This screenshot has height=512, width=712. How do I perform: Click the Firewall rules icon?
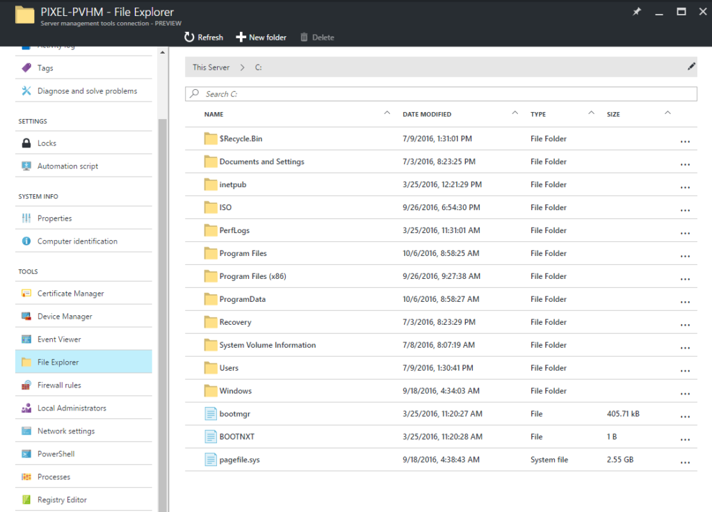click(26, 385)
